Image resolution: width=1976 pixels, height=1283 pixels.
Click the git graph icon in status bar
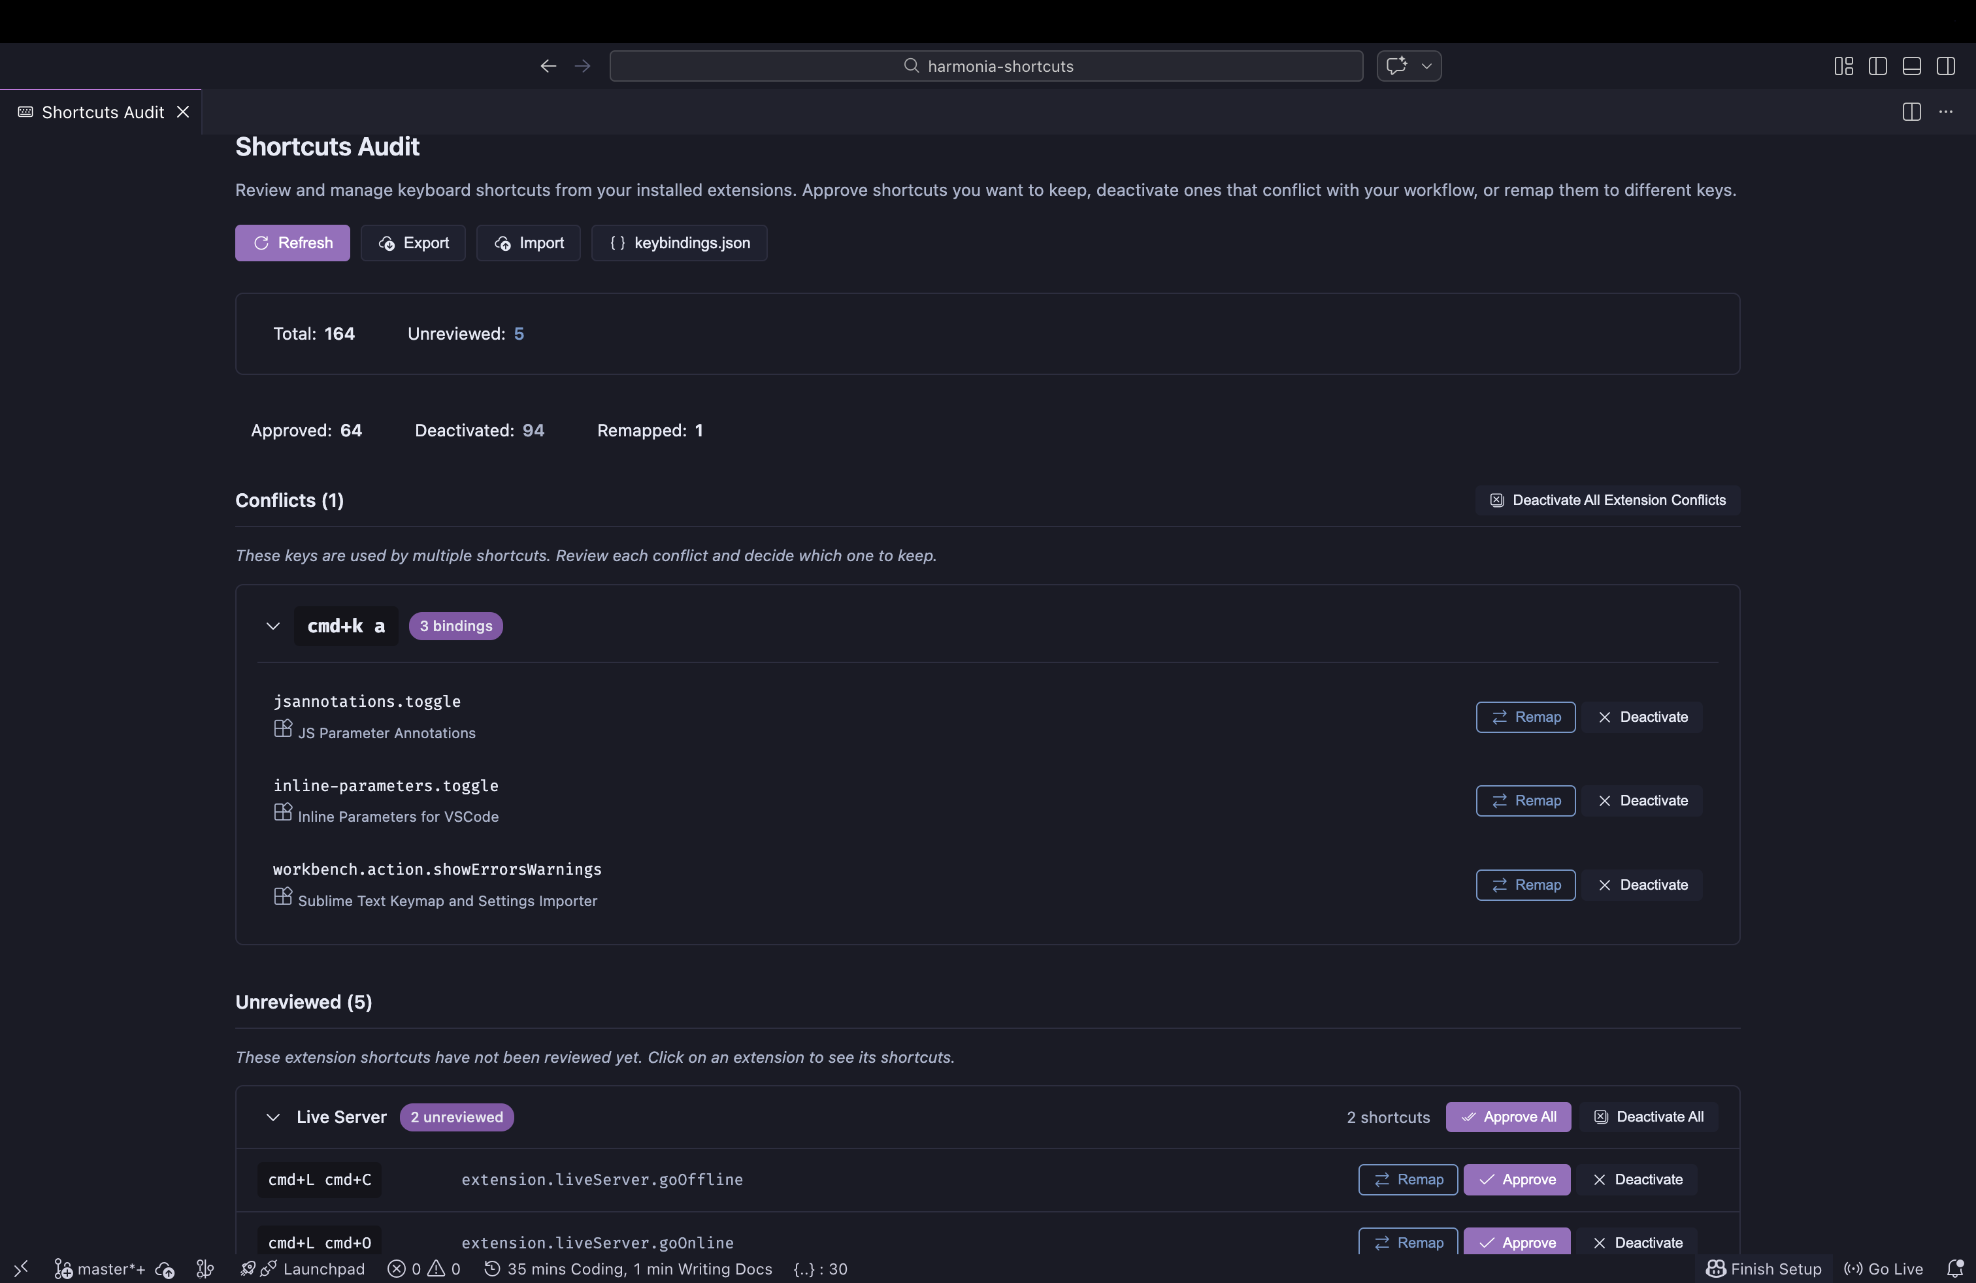coord(205,1270)
